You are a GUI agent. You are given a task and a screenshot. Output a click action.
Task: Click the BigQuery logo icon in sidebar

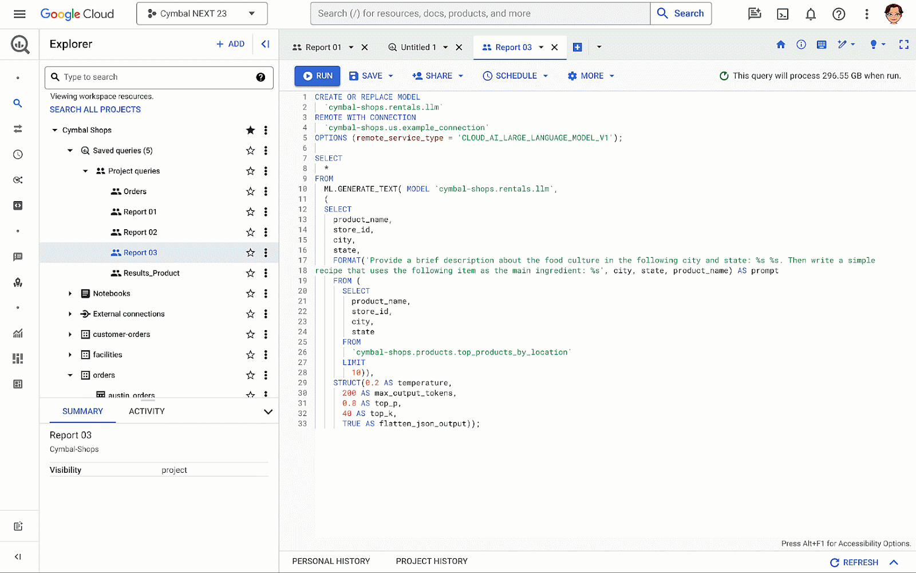point(19,44)
